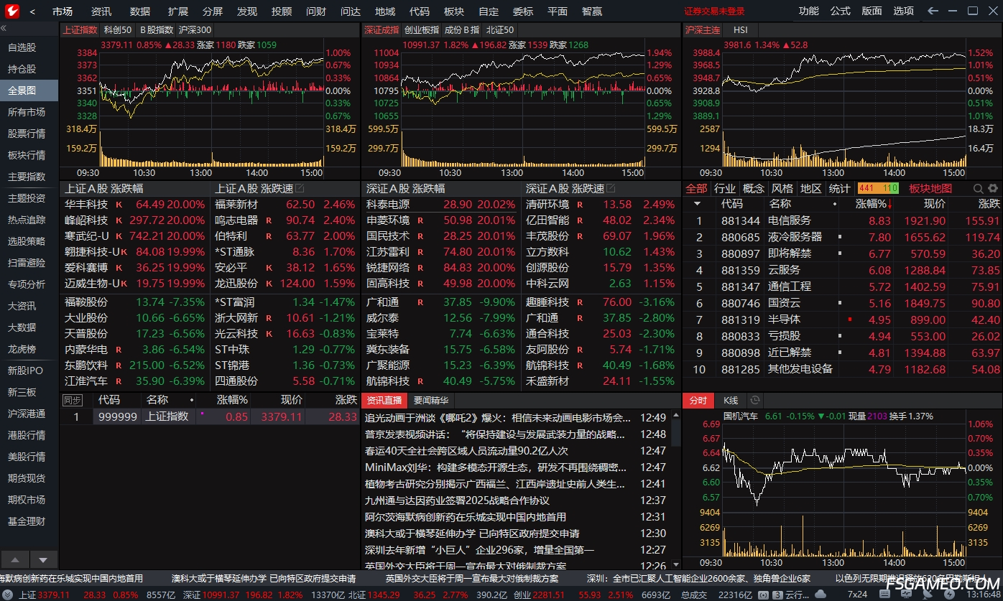This screenshot has width=1003, height=601.
Task: Select 半导体 sector row
Action: pos(842,320)
